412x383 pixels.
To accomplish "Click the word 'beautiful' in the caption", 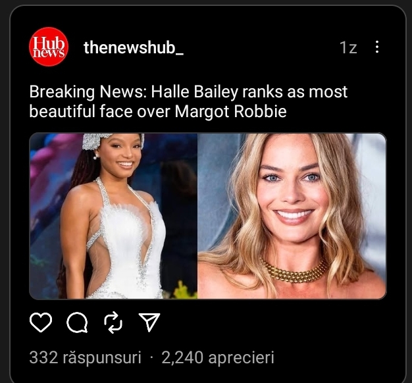I will coord(62,111).
